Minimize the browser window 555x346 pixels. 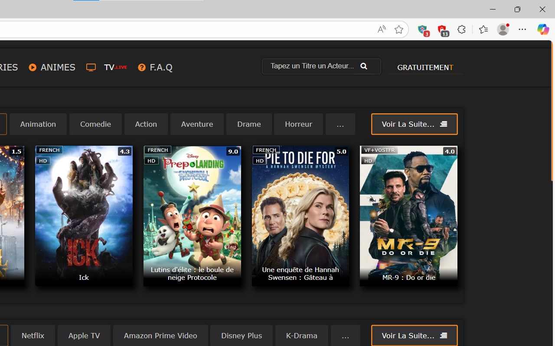click(493, 9)
